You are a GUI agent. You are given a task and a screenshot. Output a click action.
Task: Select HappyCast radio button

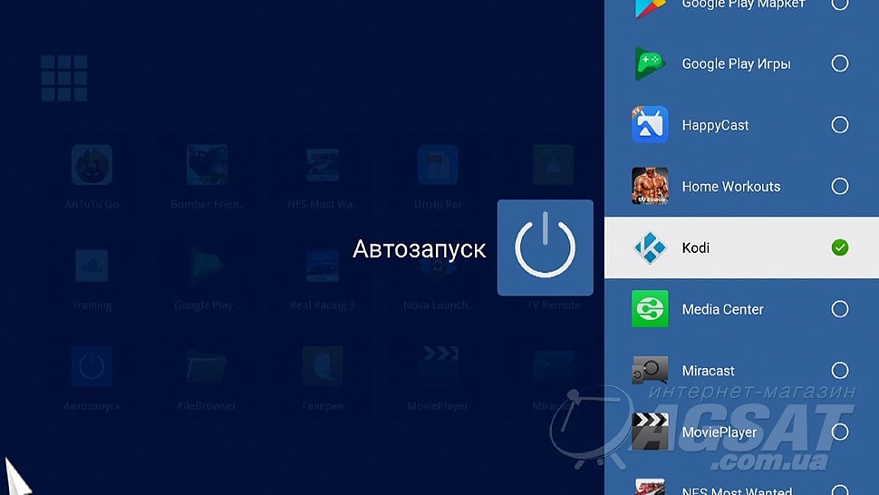click(x=840, y=124)
